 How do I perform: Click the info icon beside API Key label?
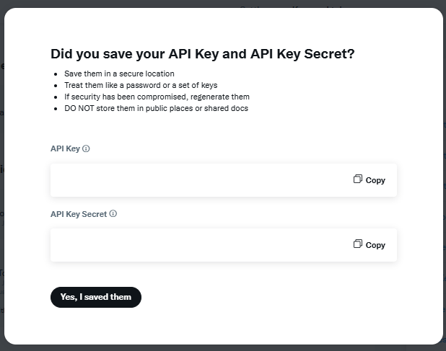[86, 148]
